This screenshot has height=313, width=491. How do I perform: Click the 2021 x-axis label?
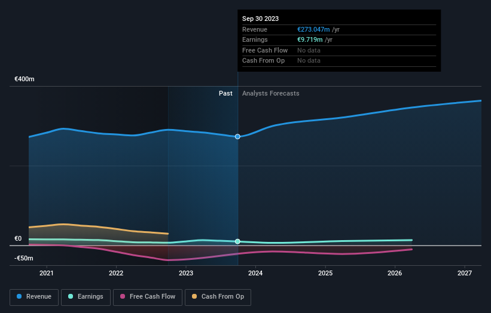tap(46, 273)
